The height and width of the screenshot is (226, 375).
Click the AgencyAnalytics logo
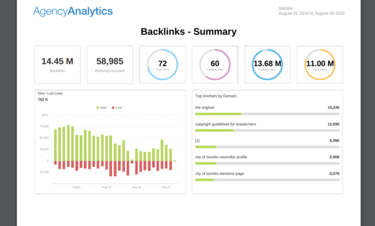pos(73,11)
